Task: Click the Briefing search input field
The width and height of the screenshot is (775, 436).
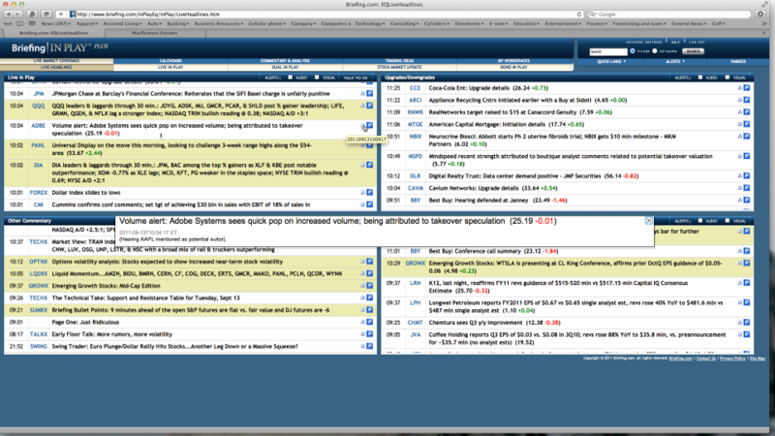Action: (608, 51)
